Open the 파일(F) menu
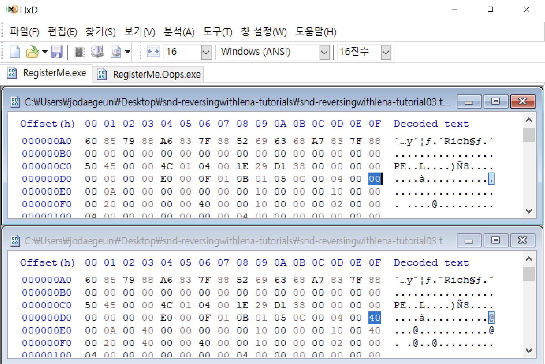This screenshot has height=364, width=545. pyautogui.click(x=24, y=32)
